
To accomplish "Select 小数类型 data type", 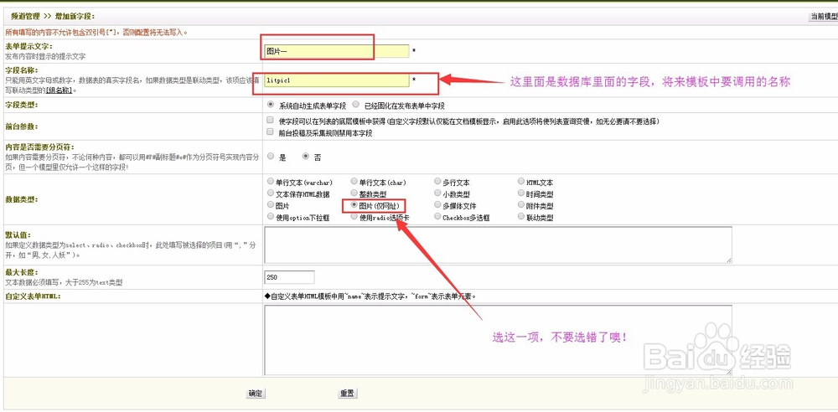I will coord(437,193).
